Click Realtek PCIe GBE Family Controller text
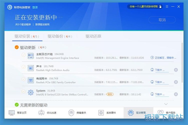 (56, 82)
